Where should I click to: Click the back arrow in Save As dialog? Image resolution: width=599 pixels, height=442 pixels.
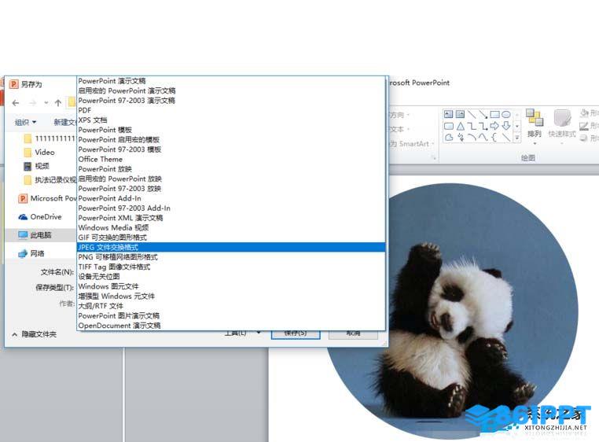pos(15,103)
